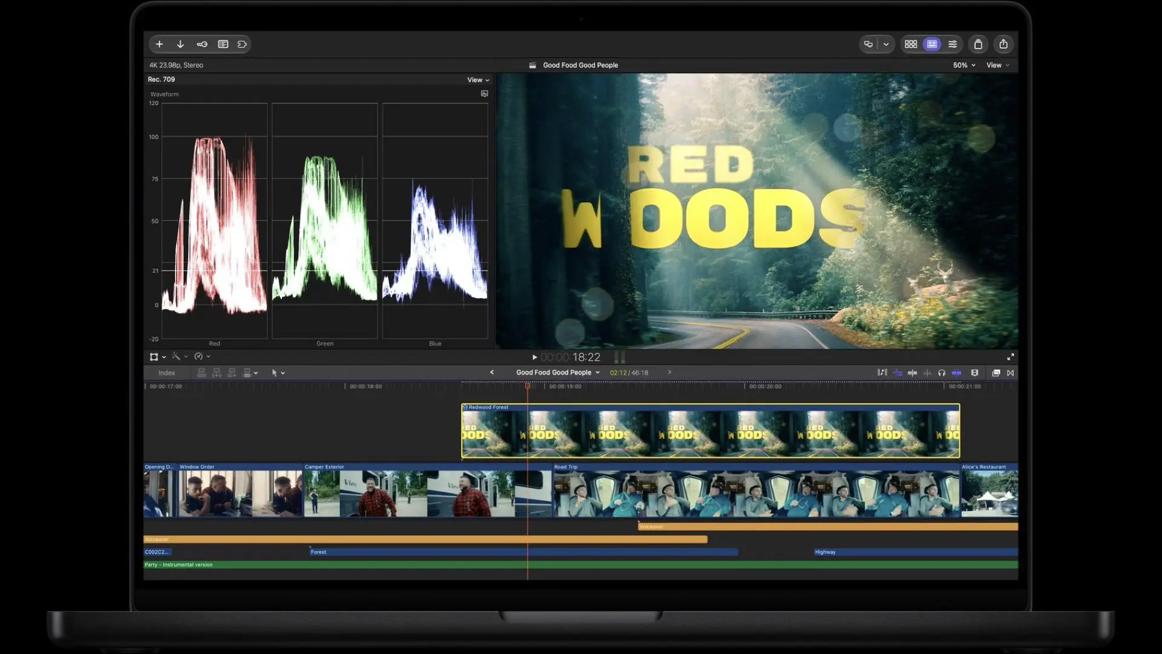
Task: Toggle the snapping button
Action: tap(957, 373)
